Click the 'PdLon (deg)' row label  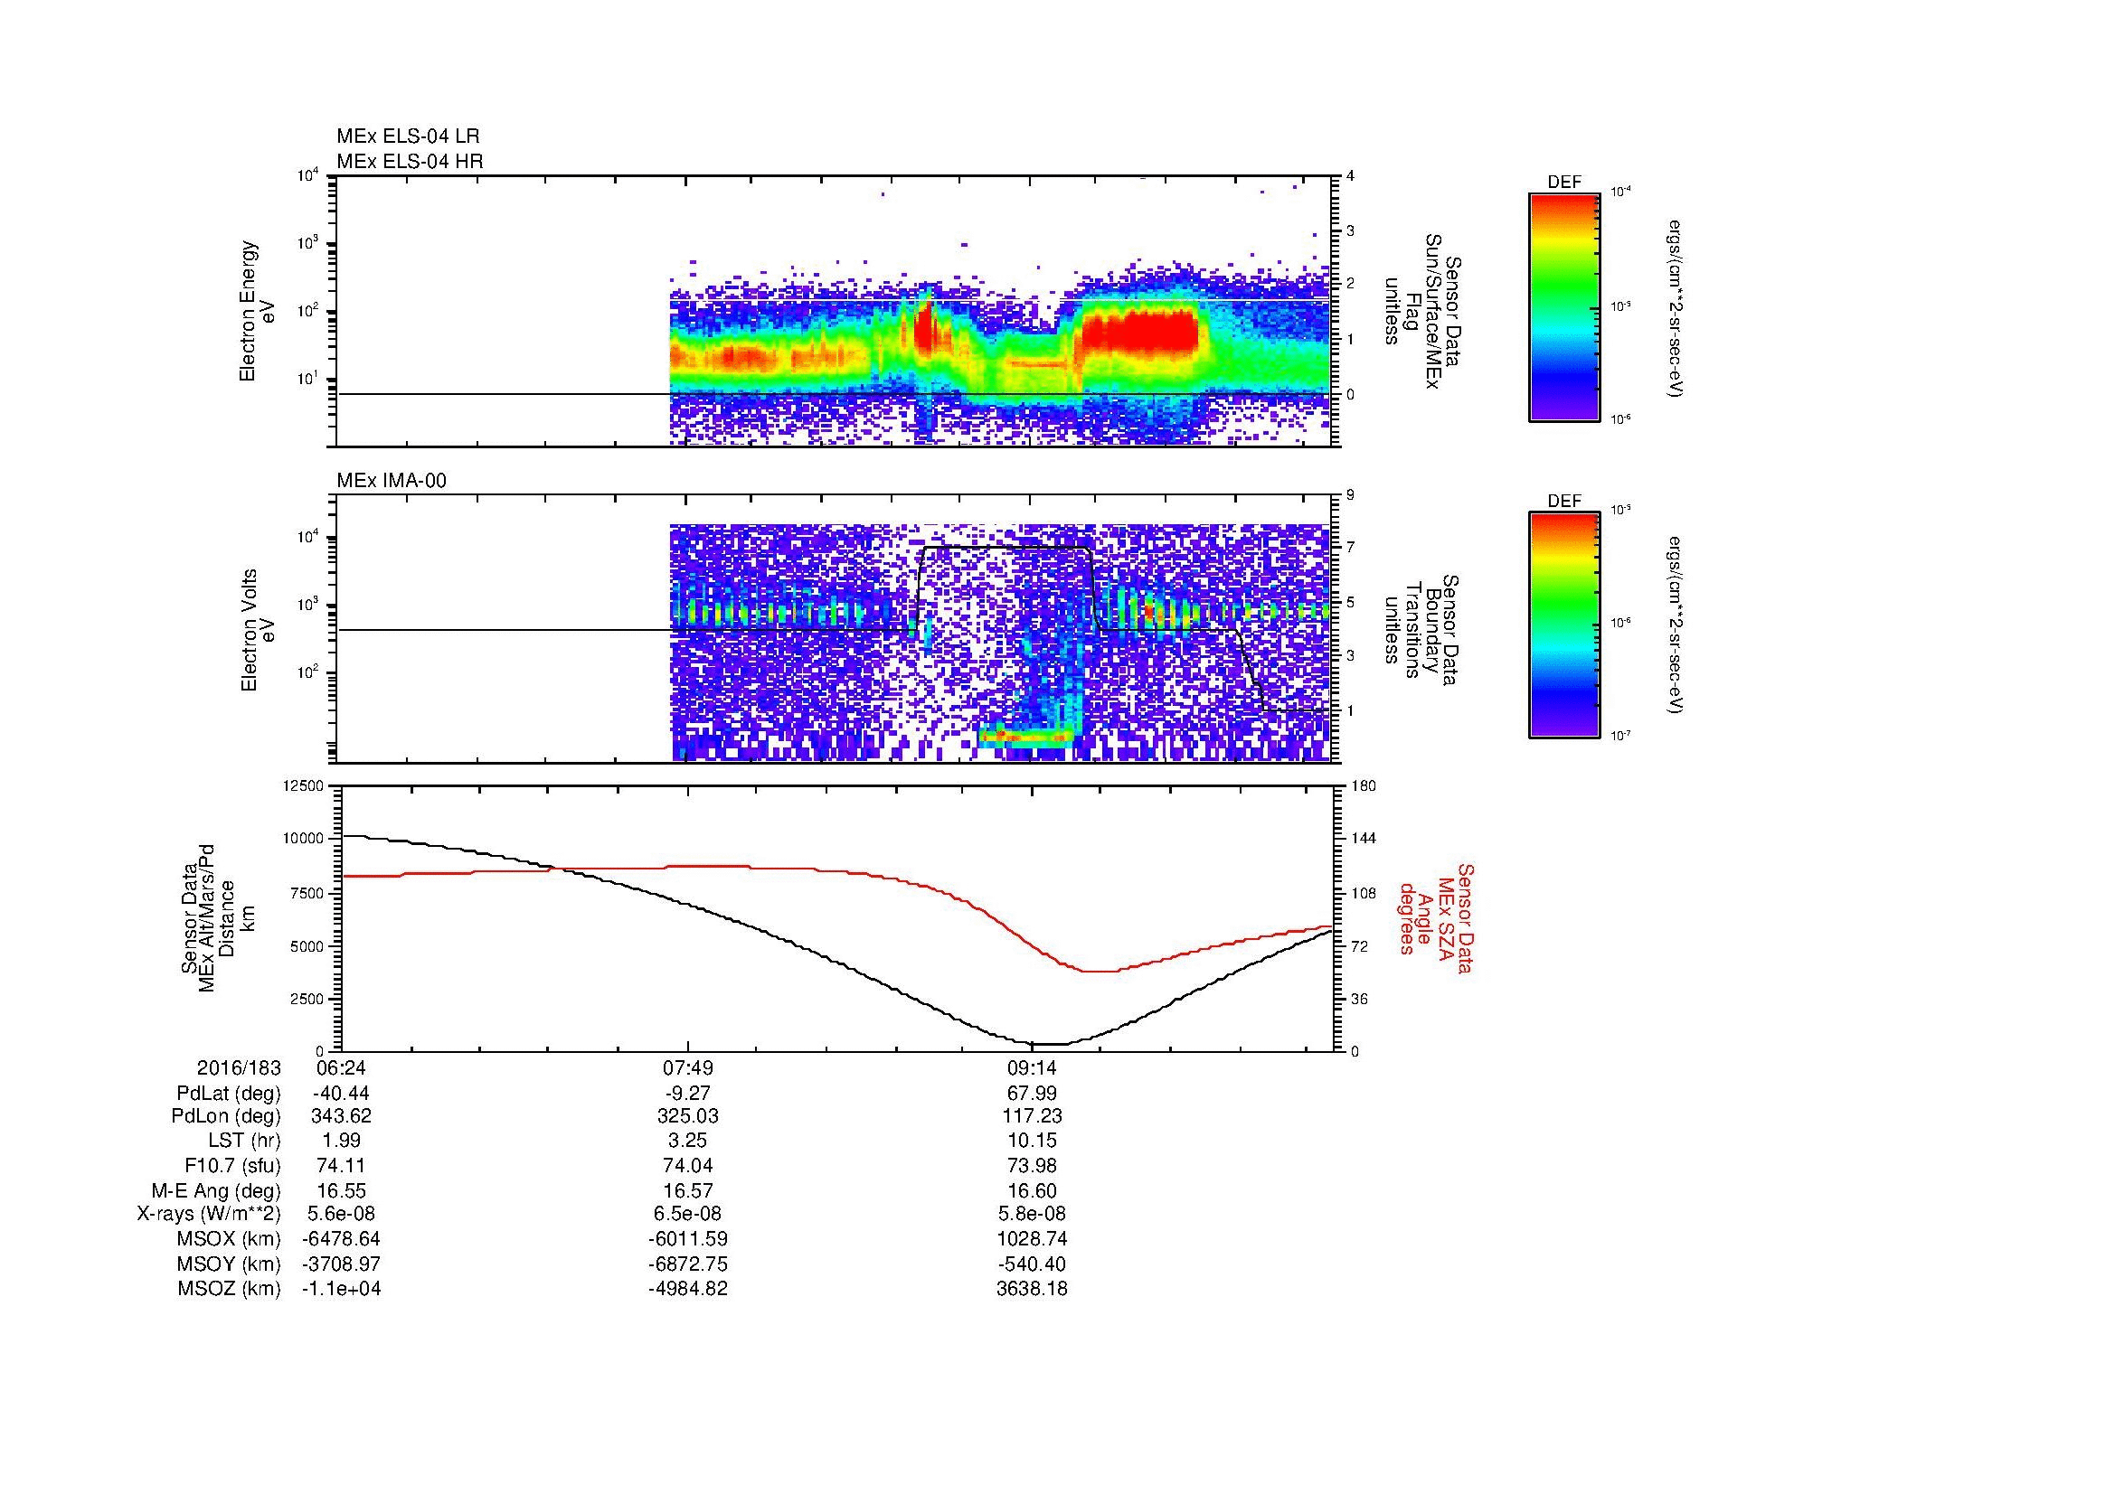tap(228, 1116)
